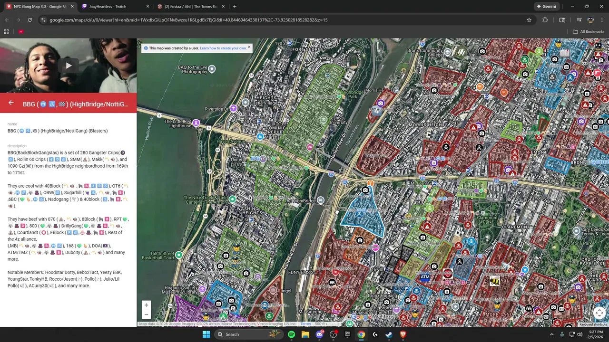Click the Cary Leeds Center marker
This screenshot has height=342, width=609.
(576, 231)
